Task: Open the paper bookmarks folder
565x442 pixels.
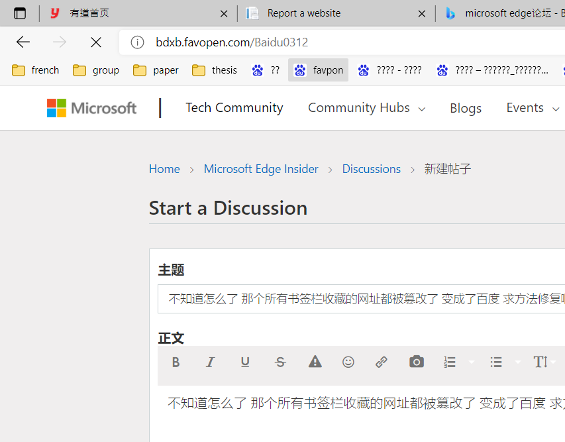Action: 156,70
